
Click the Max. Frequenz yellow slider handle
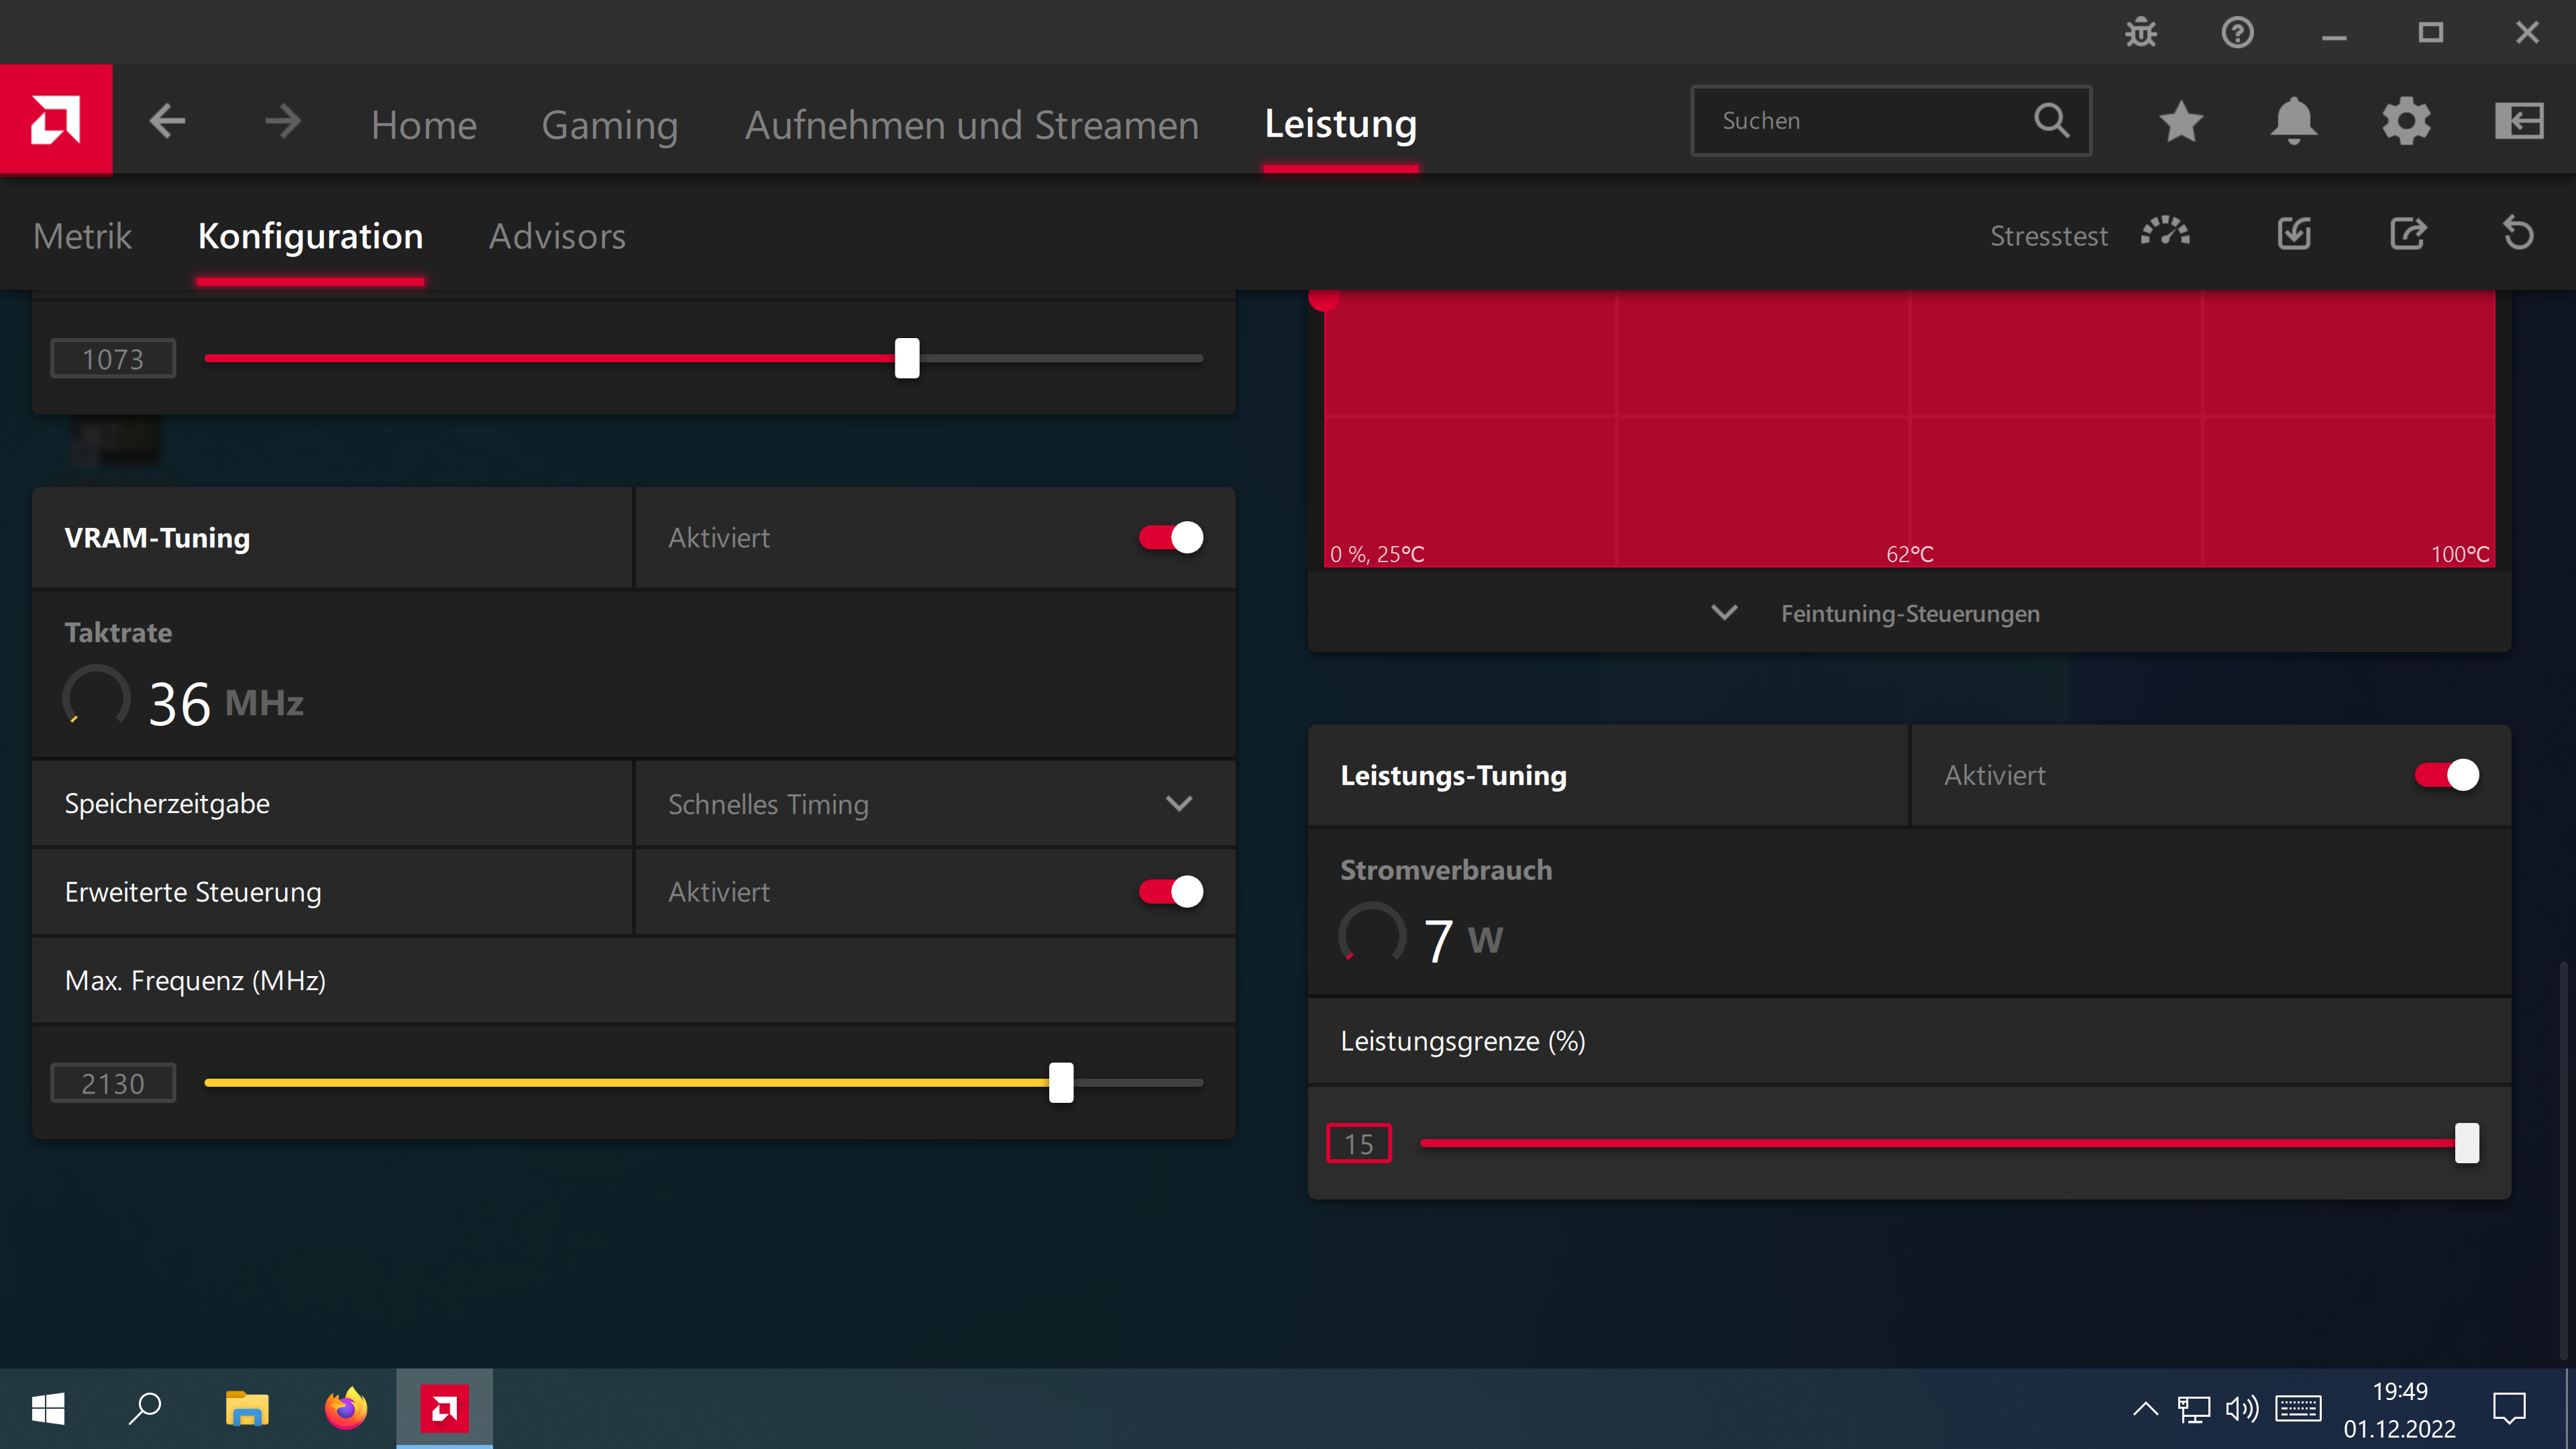tap(1061, 1083)
